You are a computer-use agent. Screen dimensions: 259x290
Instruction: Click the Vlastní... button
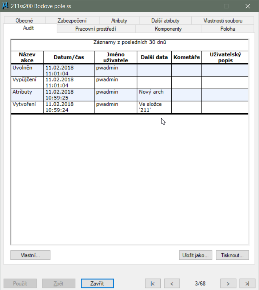pos(30,255)
